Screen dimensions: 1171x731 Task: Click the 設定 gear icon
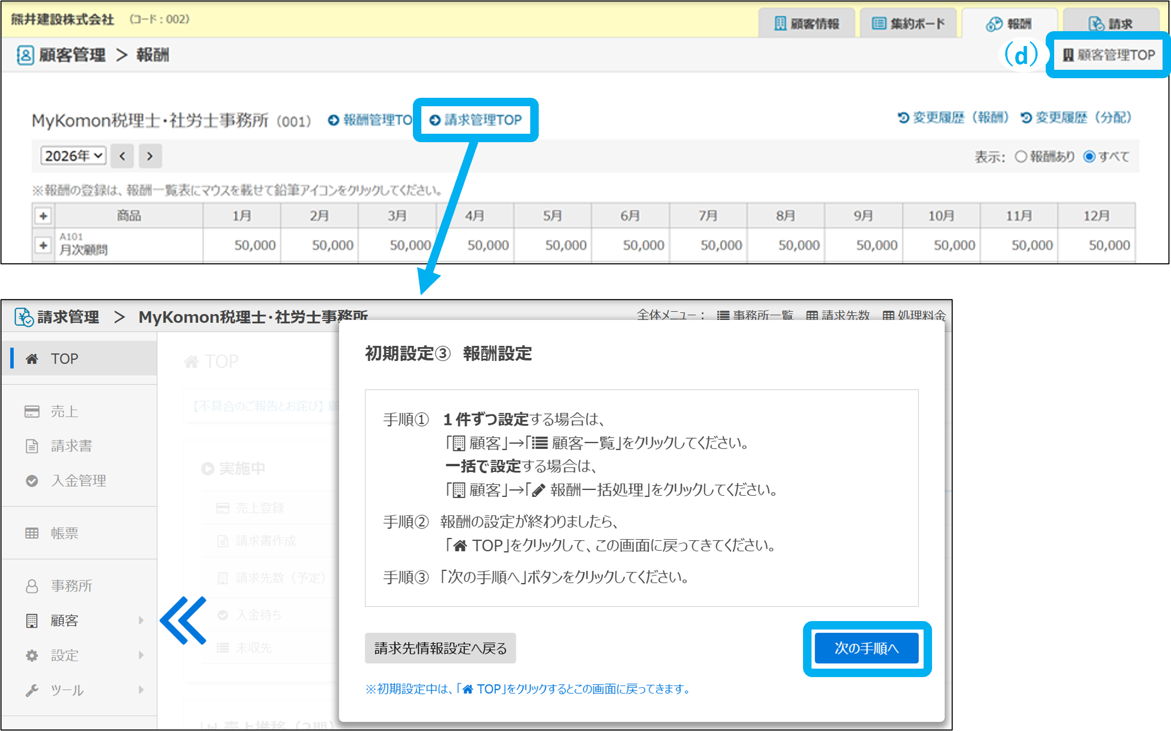pyautogui.click(x=32, y=655)
